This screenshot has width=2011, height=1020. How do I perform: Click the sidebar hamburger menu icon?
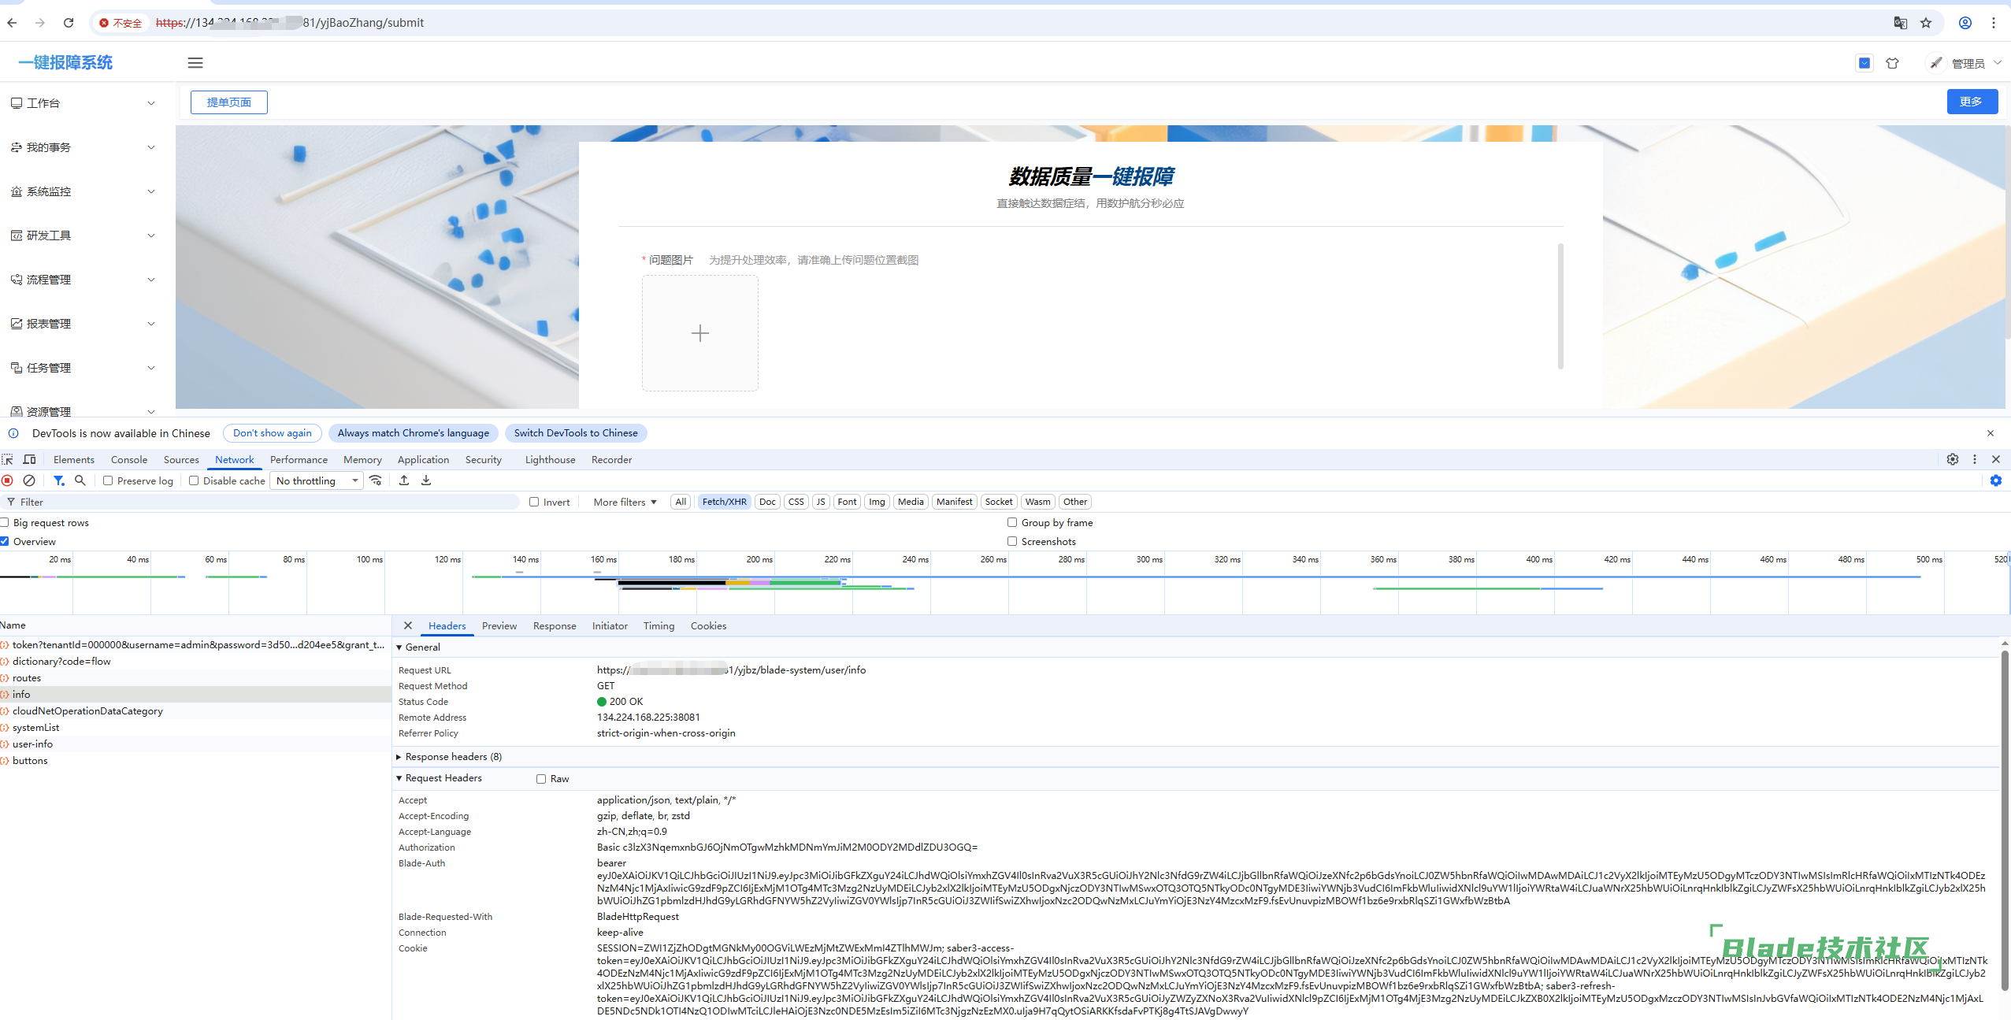195,63
